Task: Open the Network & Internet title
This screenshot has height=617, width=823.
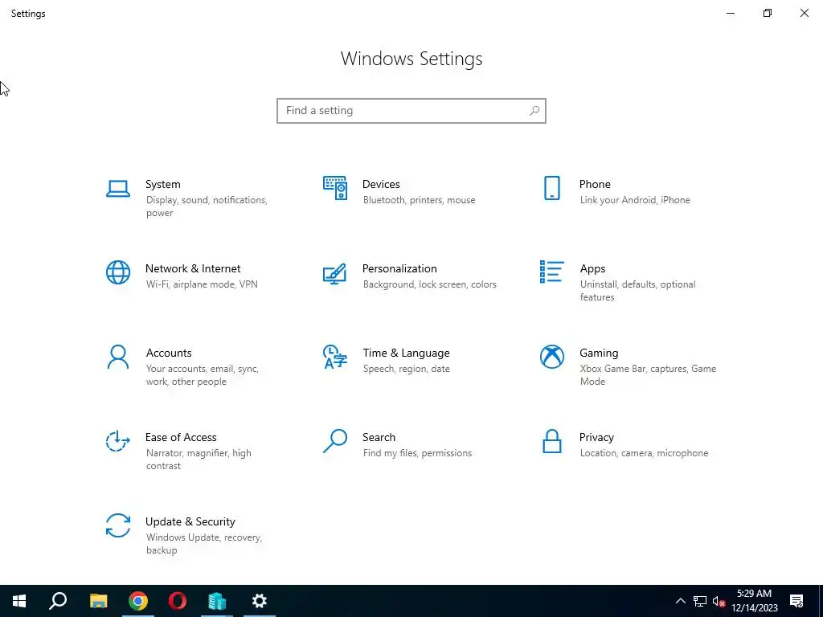Action: click(x=193, y=268)
